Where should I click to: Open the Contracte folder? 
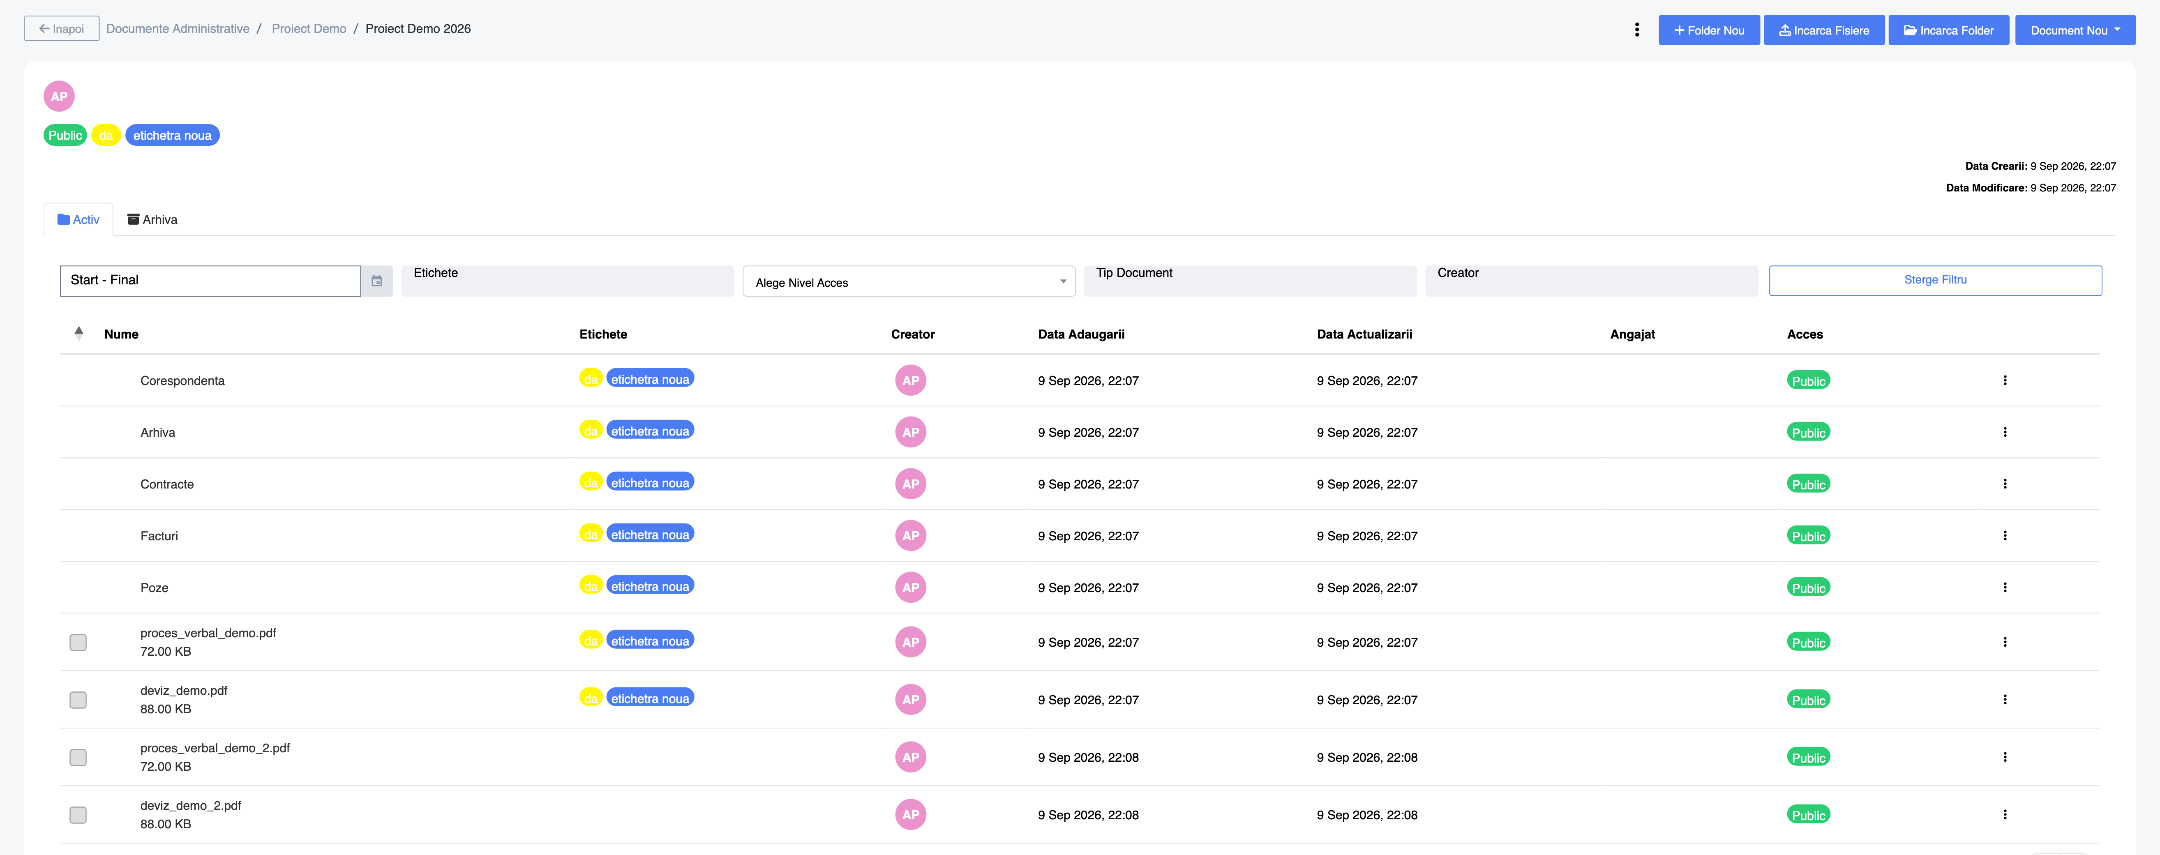pyautogui.click(x=167, y=484)
